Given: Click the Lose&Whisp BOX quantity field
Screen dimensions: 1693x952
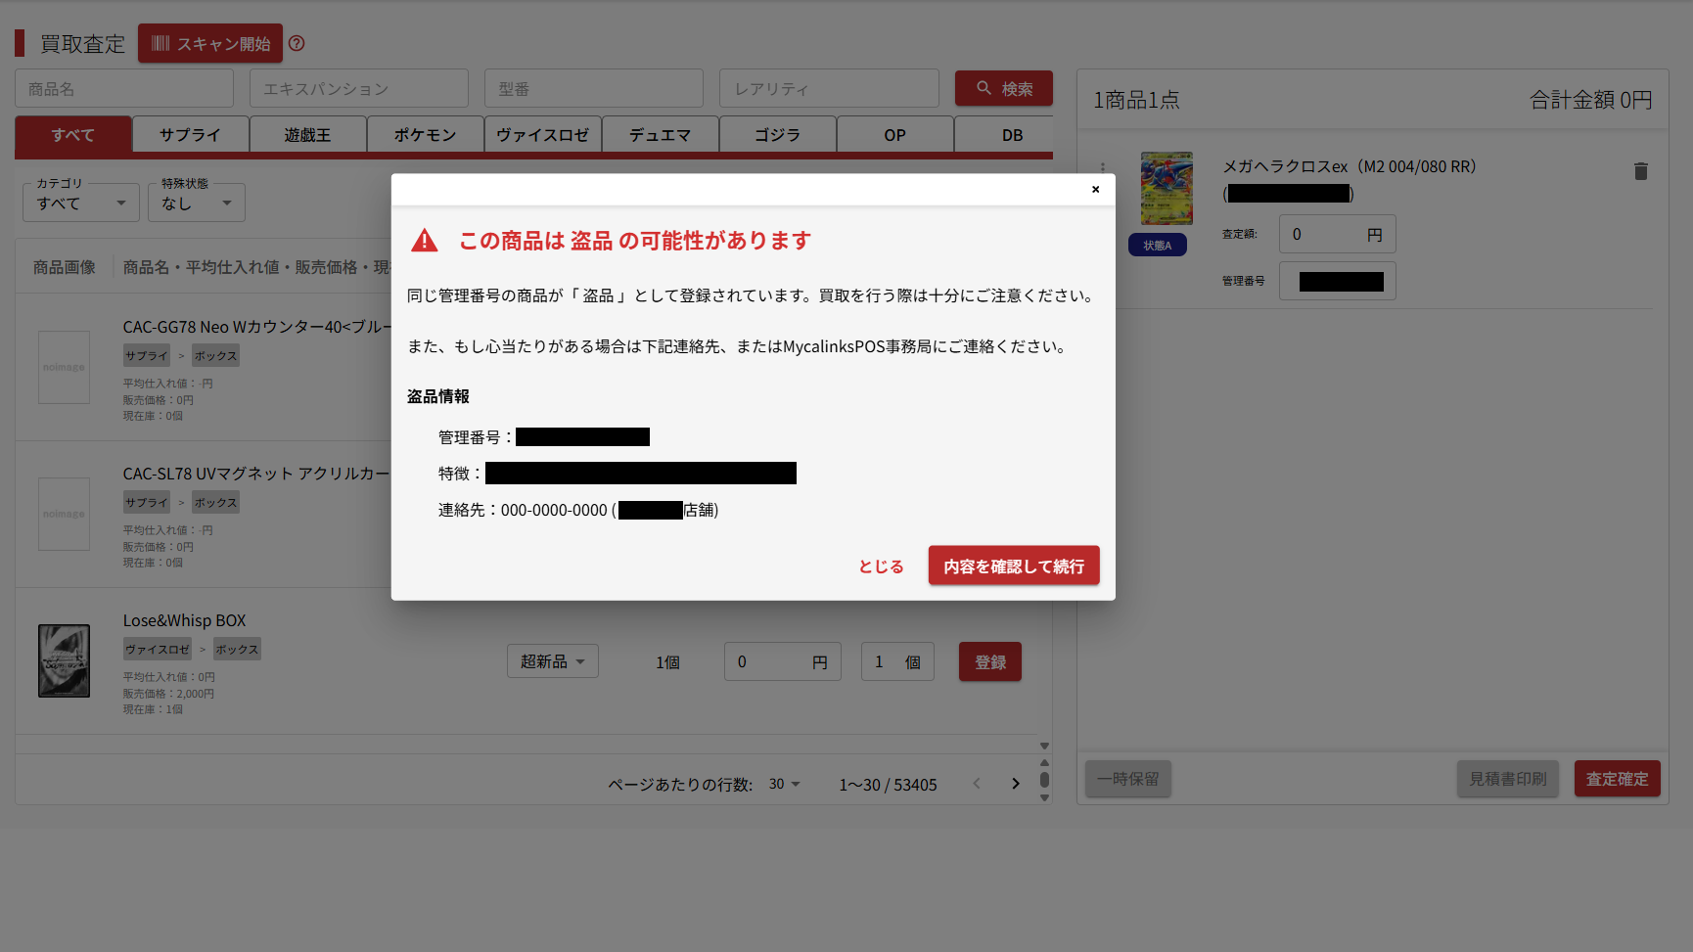Looking at the screenshot, I should click(897, 661).
